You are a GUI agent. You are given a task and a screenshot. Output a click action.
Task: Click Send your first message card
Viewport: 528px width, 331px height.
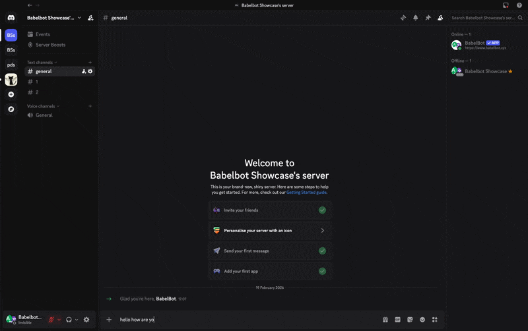pyautogui.click(x=270, y=251)
